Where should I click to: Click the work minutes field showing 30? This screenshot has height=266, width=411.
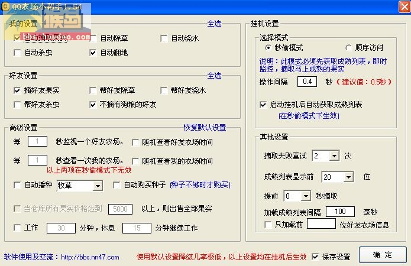tap(61, 228)
